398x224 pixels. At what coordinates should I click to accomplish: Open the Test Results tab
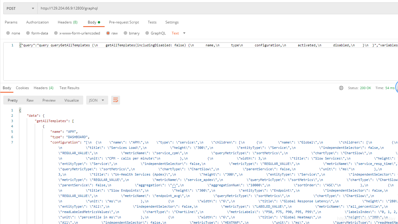[x=69, y=88]
